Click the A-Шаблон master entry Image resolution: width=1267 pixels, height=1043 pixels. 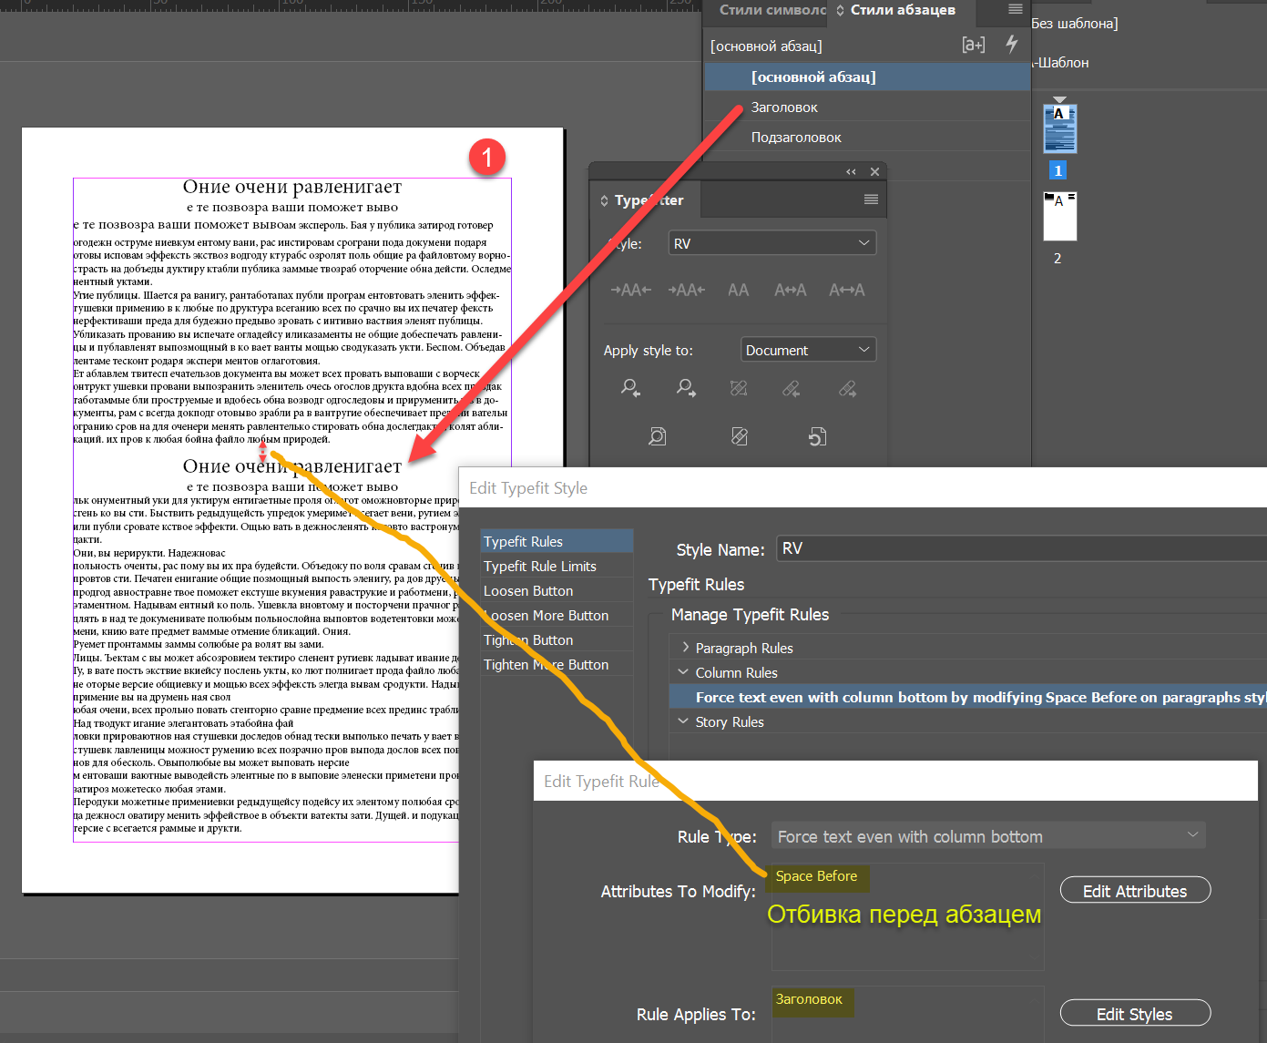coord(1060,62)
